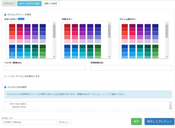Click the 呼び出しタグ field with FORM_TS9VaS
175x128 pixels.
(29, 122)
